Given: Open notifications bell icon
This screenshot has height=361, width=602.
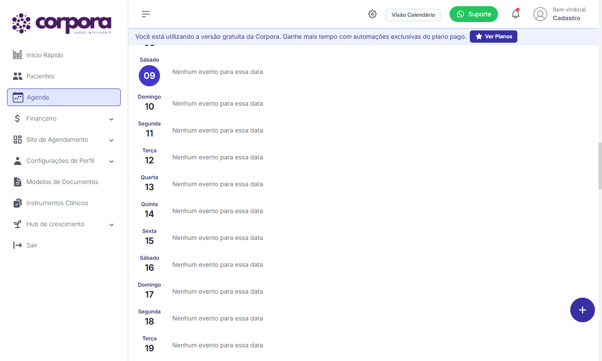Looking at the screenshot, I should [x=516, y=14].
